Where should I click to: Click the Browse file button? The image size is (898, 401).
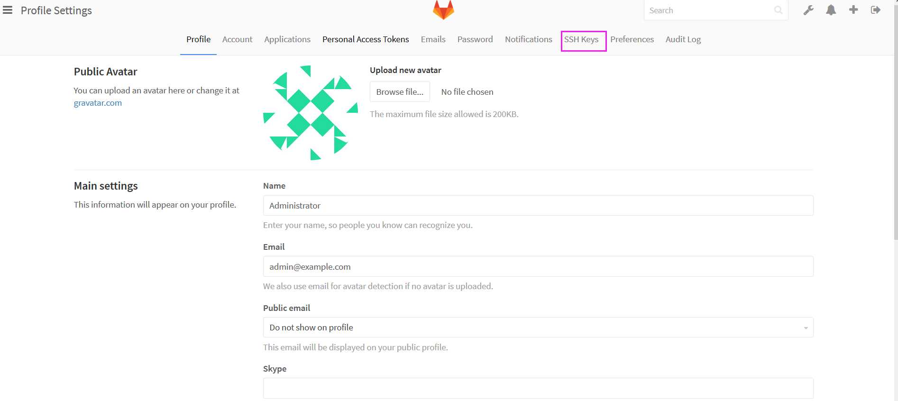(x=400, y=91)
